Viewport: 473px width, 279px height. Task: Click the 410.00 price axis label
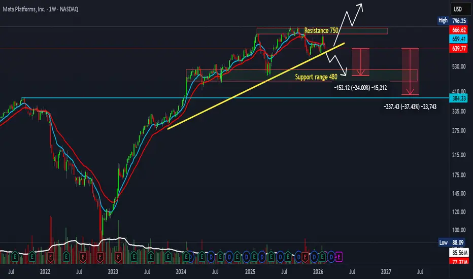pyautogui.click(x=459, y=91)
